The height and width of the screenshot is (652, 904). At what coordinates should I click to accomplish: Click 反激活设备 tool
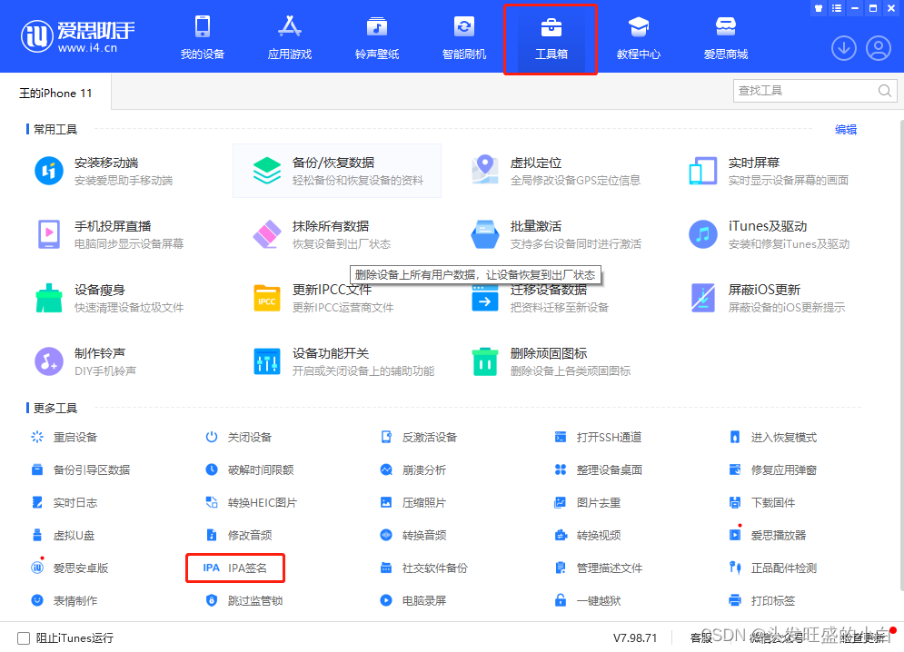(x=419, y=437)
